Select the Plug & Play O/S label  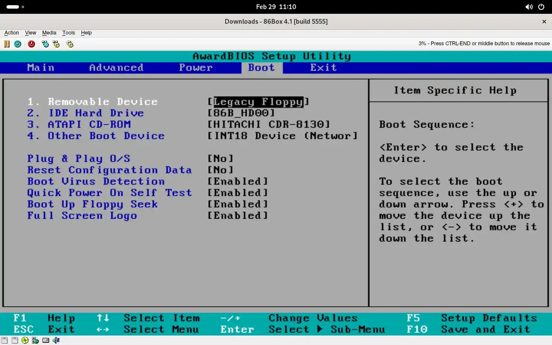(78, 159)
